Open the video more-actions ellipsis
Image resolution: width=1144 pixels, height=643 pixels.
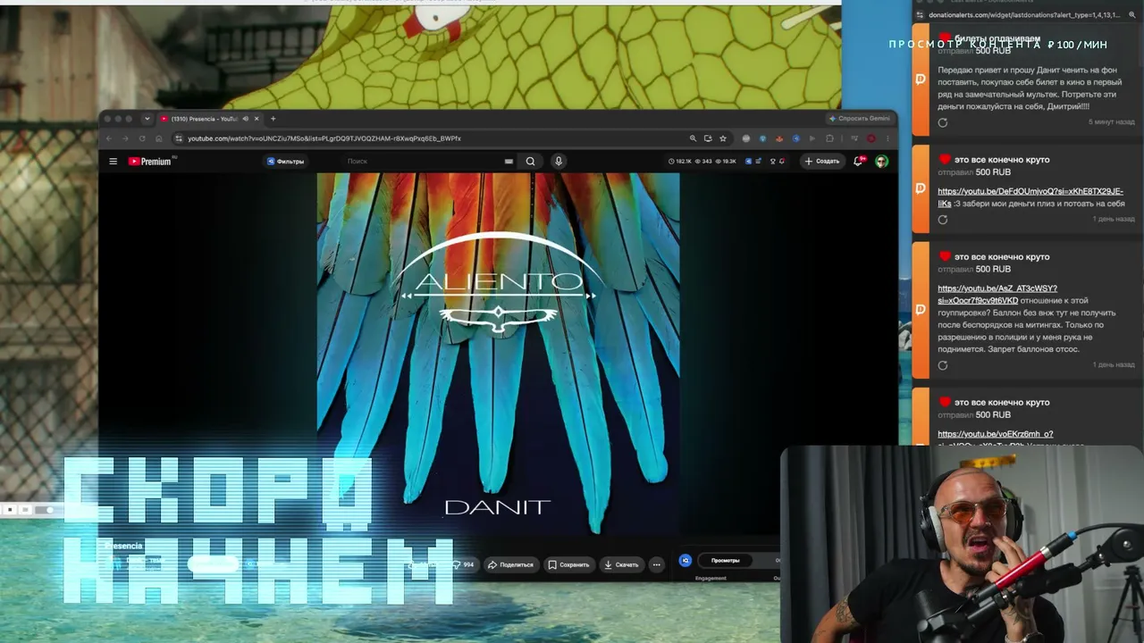pyautogui.click(x=656, y=564)
